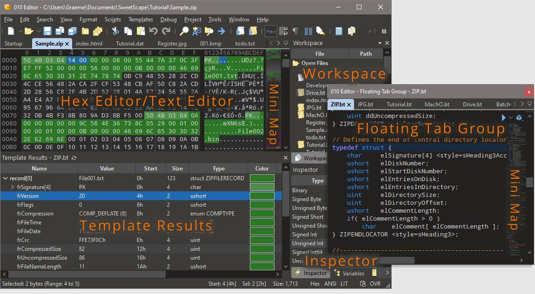Click the Save file toolbar icon
The width and height of the screenshot is (535, 294).
[47, 31]
